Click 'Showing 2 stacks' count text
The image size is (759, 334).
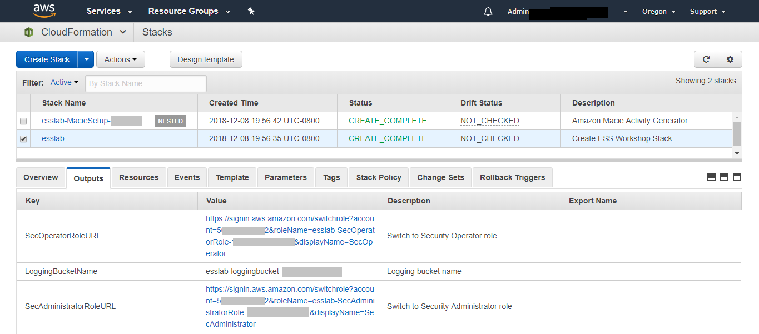click(x=706, y=81)
